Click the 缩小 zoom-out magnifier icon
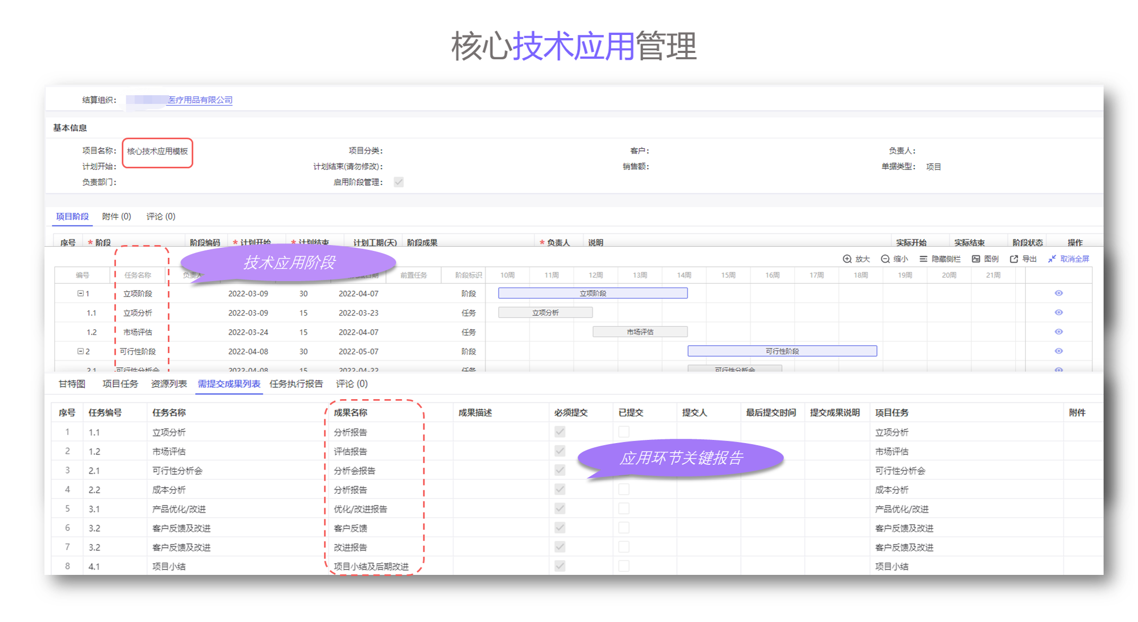 885,259
